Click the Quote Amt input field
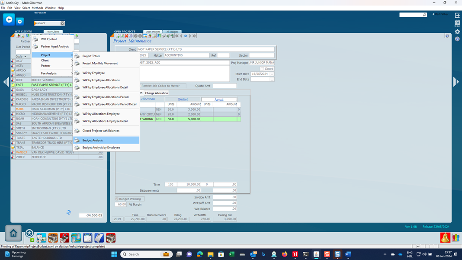The image size is (462, 260). [225, 86]
